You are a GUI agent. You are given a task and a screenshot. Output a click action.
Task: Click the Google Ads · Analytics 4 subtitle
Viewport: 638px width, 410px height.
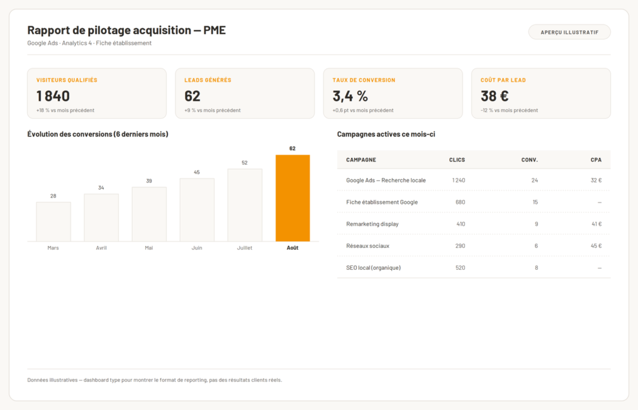click(90, 43)
